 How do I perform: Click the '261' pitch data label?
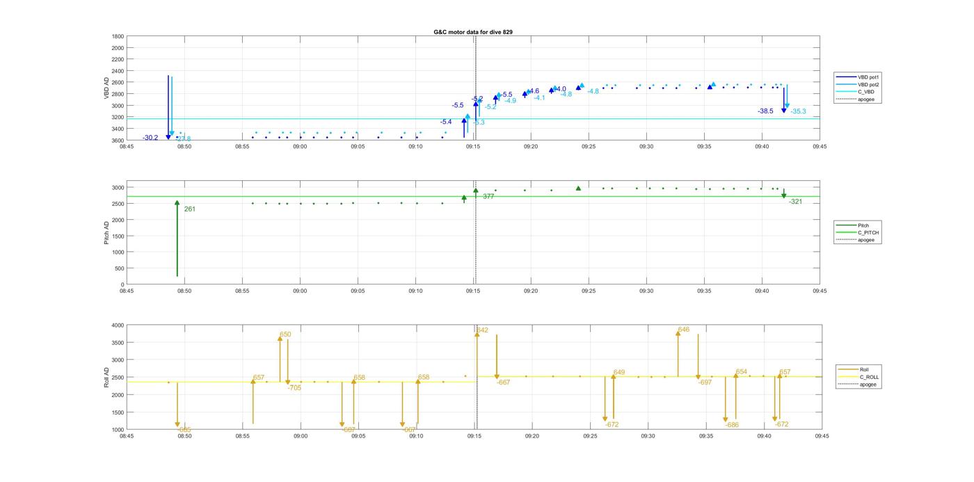[x=190, y=209]
